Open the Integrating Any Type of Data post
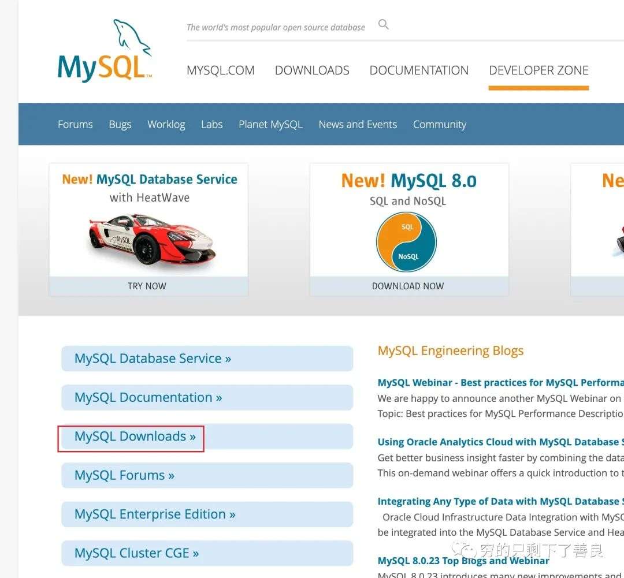Screen dimensions: 624x578 500,501
